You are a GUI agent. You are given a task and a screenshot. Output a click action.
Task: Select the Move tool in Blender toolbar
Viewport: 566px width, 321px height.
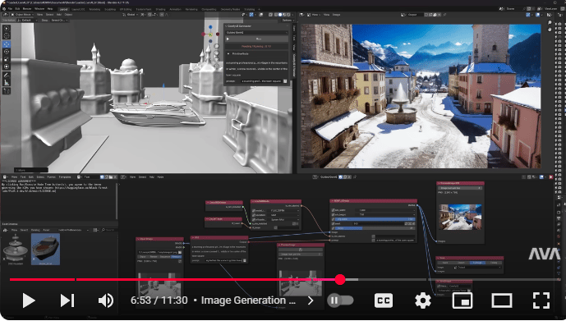click(7, 44)
